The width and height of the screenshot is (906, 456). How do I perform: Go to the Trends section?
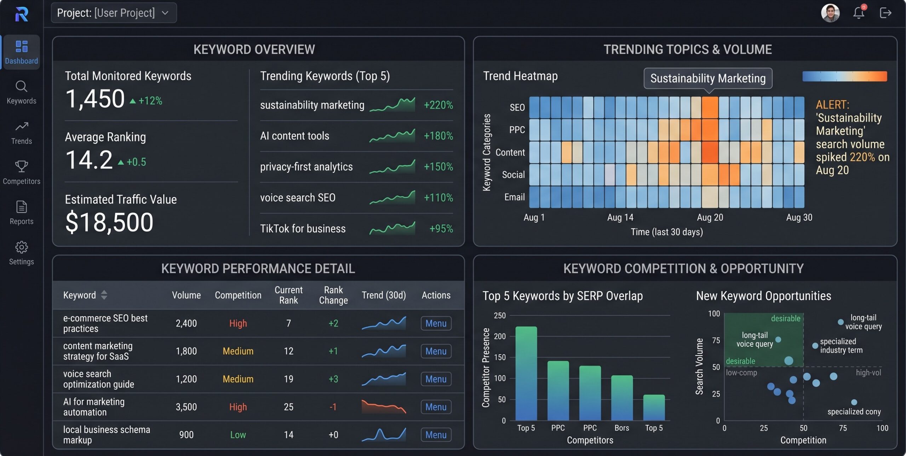coord(21,133)
